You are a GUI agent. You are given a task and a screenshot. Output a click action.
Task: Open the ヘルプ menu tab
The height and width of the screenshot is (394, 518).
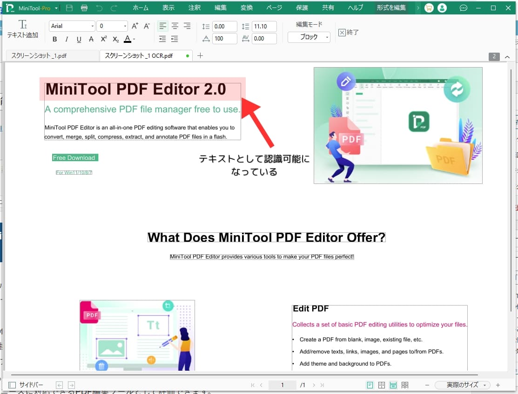pos(356,7)
